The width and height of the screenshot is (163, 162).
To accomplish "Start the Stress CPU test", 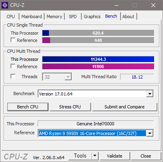I will click(x=70, y=107).
